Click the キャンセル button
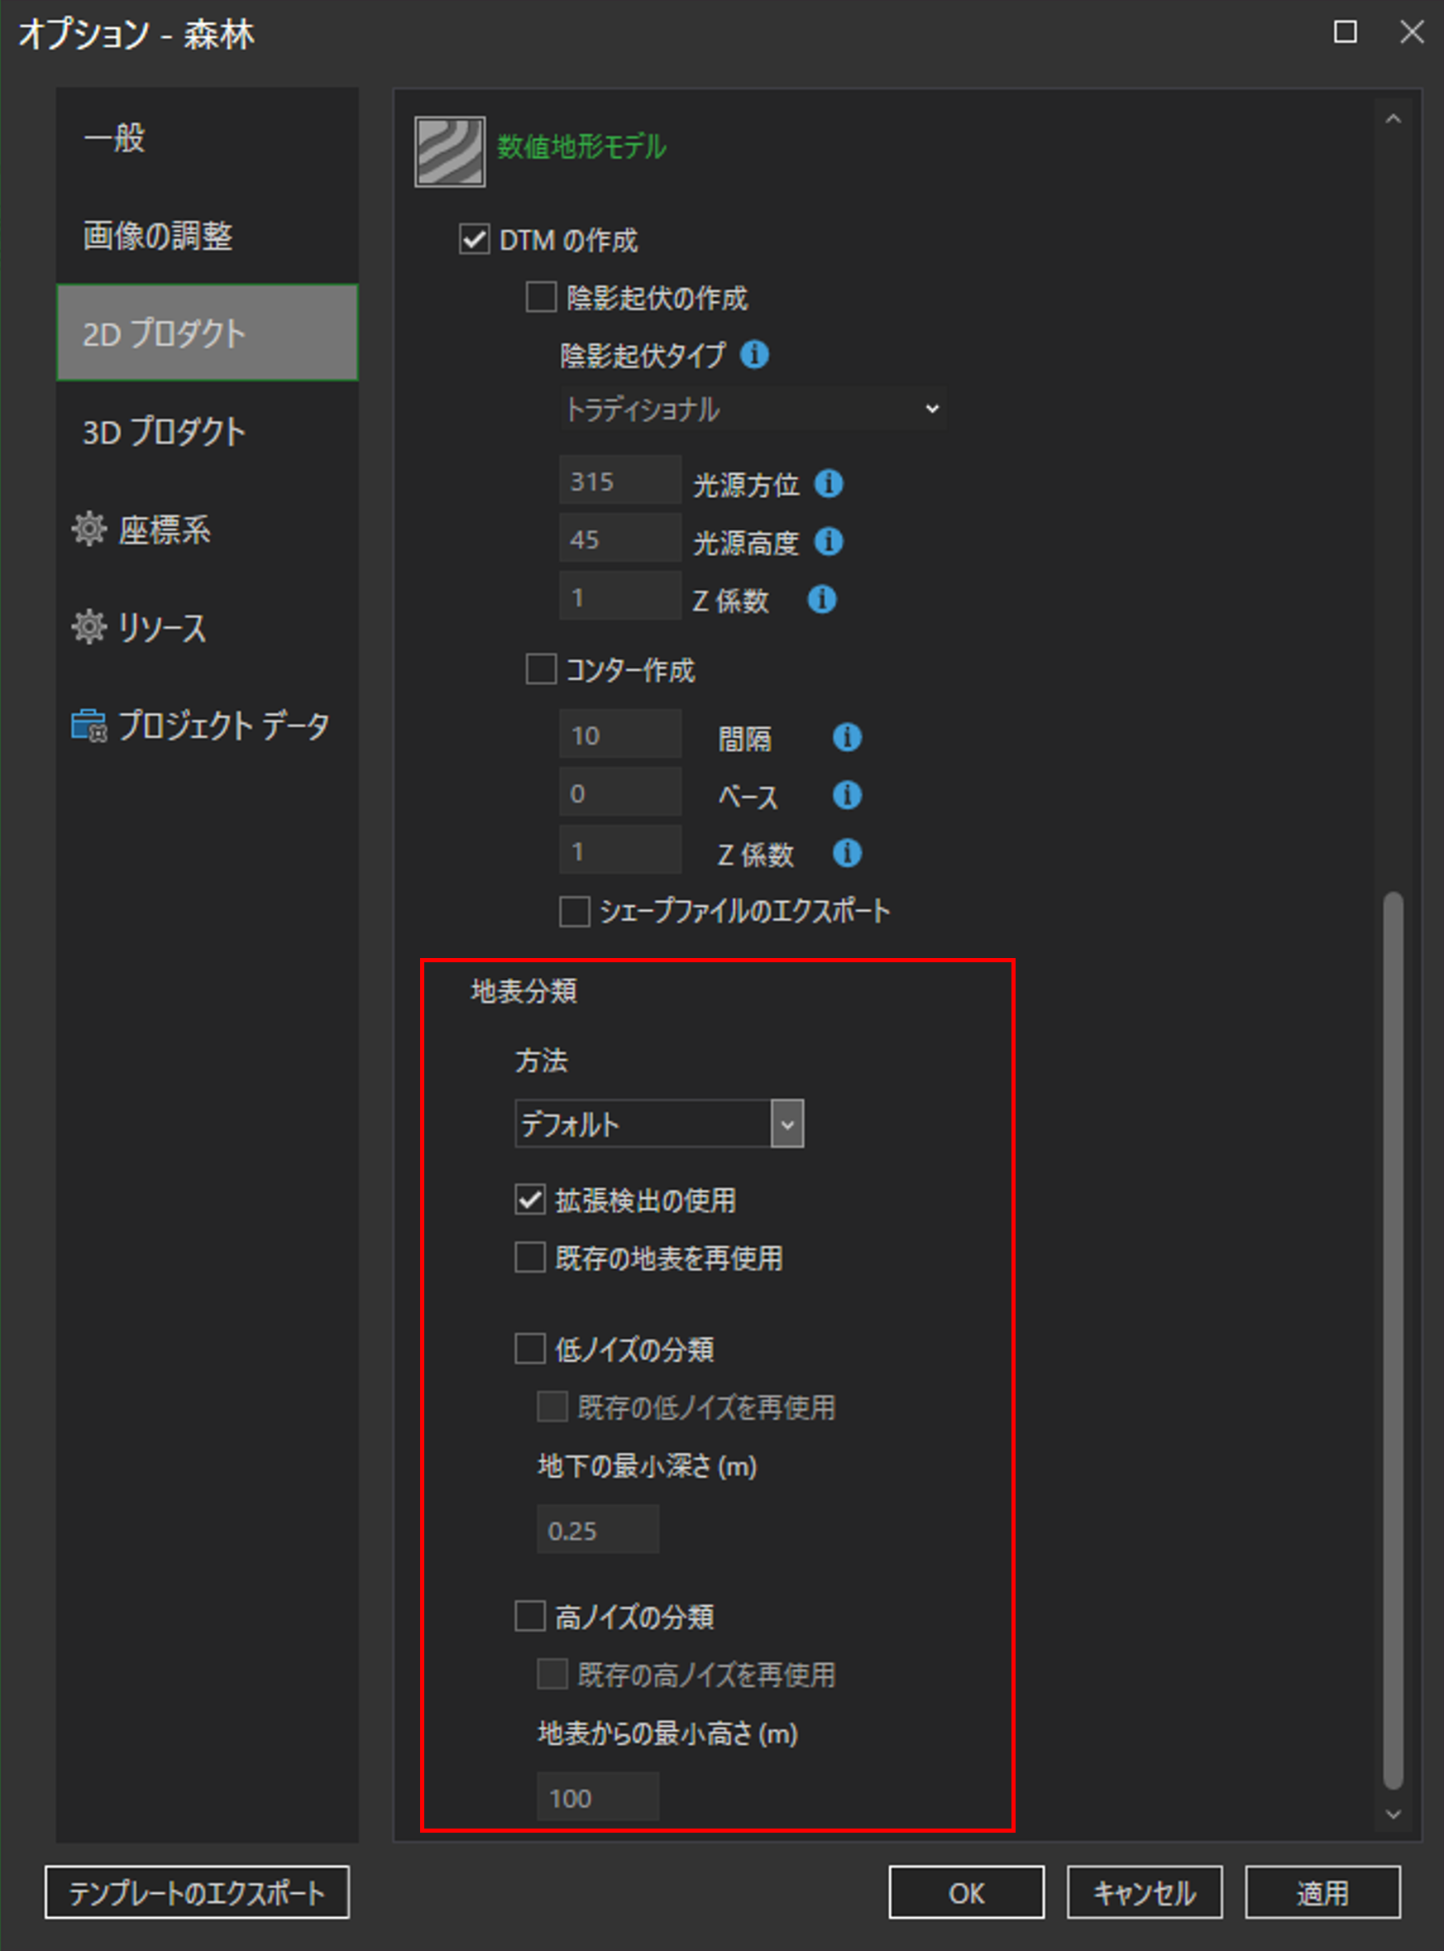 tap(1144, 1893)
